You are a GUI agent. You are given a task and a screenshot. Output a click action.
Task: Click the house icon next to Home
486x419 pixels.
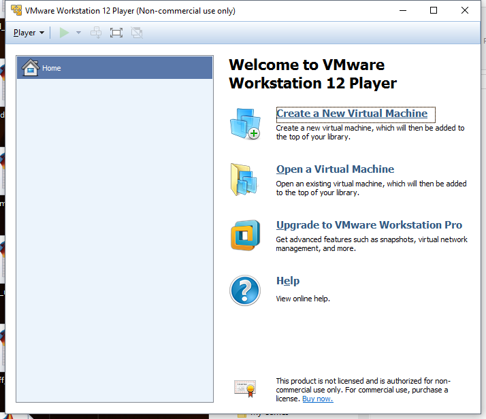(31, 67)
